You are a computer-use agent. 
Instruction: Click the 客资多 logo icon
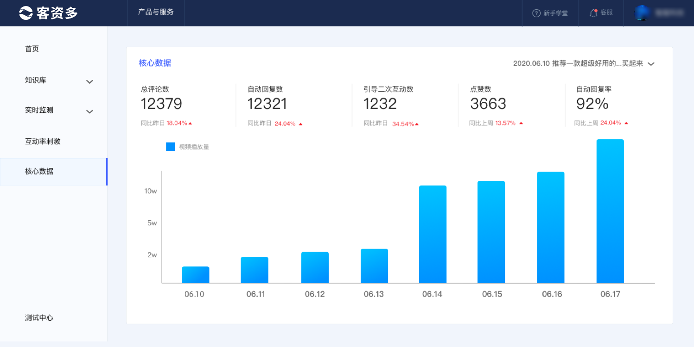(x=26, y=13)
